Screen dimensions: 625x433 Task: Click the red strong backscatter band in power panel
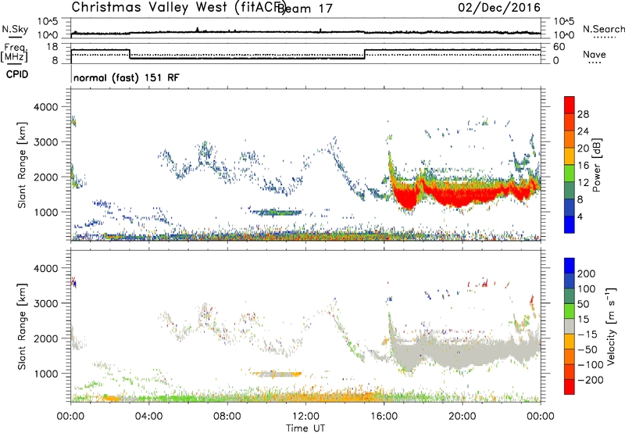(462, 195)
